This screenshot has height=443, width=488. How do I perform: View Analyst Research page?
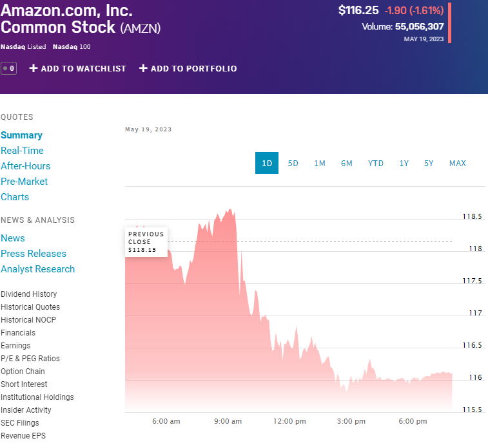click(37, 269)
